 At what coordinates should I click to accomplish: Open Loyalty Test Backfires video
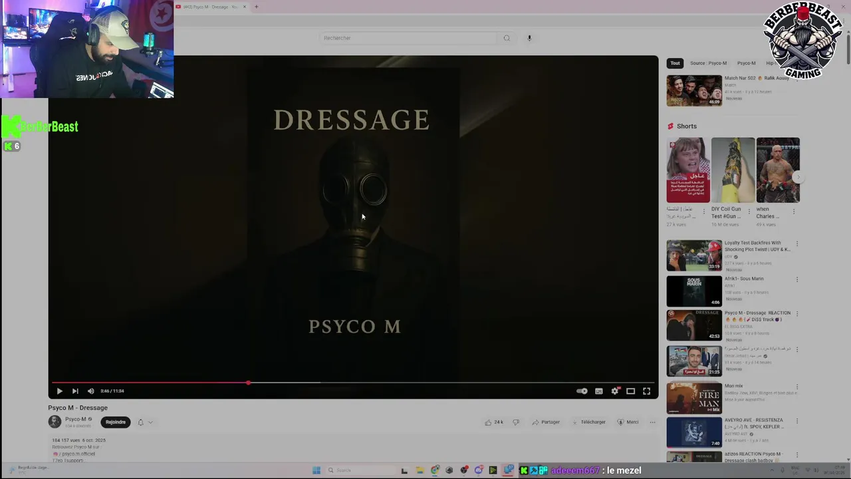pos(694,255)
